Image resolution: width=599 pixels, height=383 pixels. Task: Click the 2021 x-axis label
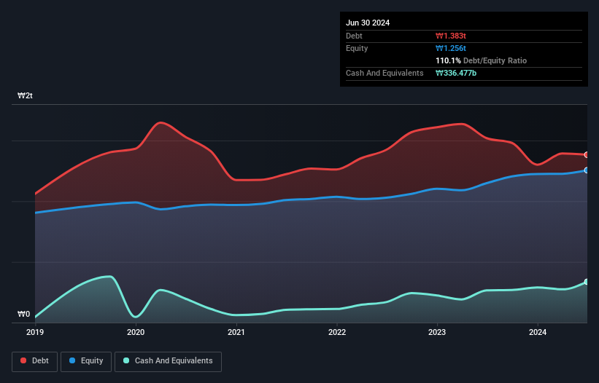pos(236,332)
